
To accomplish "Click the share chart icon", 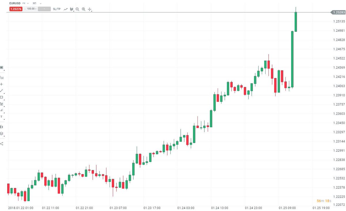I will pyautogui.click(x=1, y=143).
